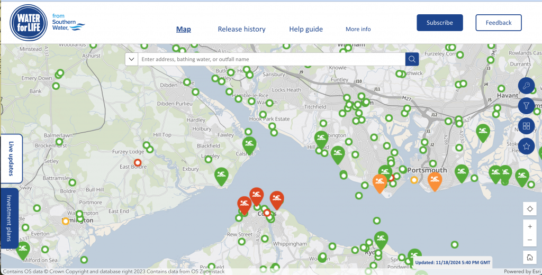Expand the Live updates side panel
Viewport: 542px width, 275px height.
[11, 159]
